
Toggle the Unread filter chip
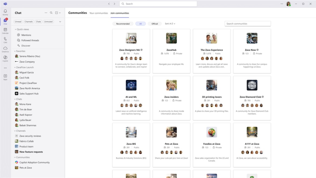18,22
